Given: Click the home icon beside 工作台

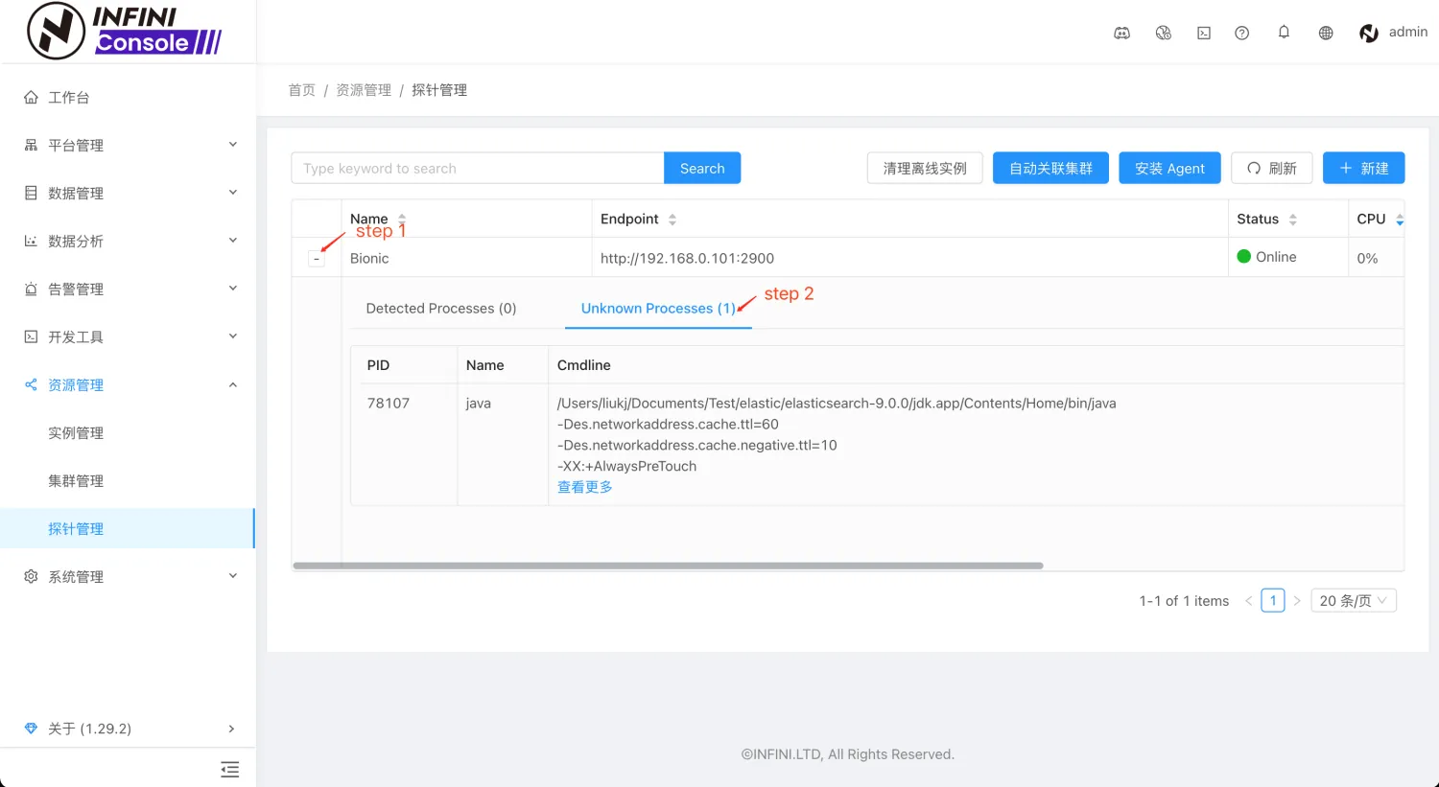Looking at the screenshot, I should (31, 97).
